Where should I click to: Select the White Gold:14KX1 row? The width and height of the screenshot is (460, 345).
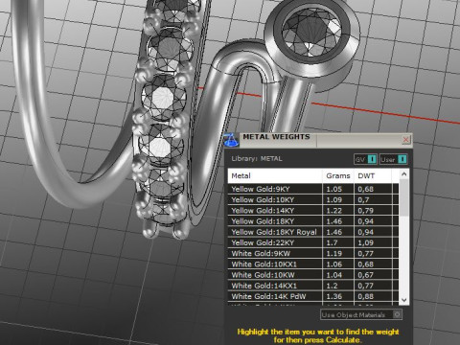tap(313, 286)
